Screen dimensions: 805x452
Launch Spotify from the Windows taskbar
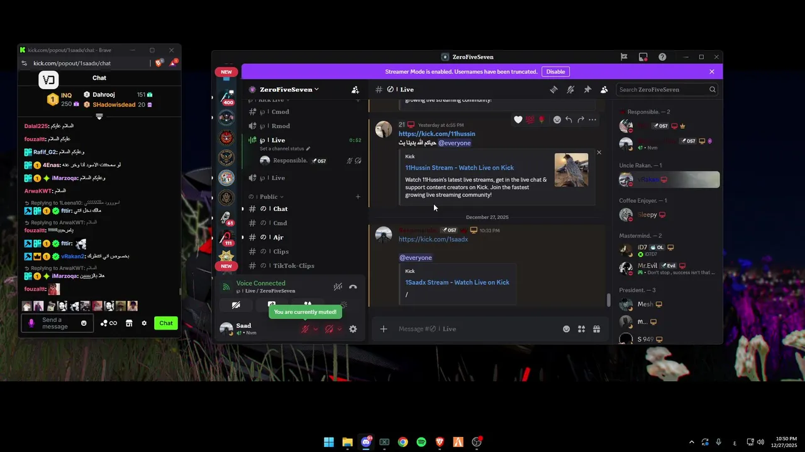pyautogui.click(x=421, y=442)
